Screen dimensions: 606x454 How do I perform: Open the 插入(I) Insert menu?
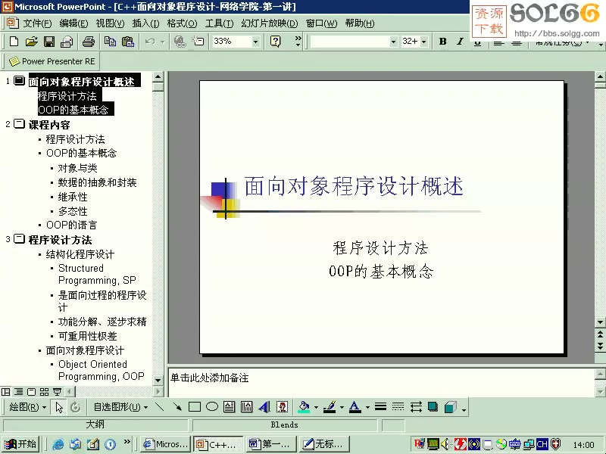(145, 23)
